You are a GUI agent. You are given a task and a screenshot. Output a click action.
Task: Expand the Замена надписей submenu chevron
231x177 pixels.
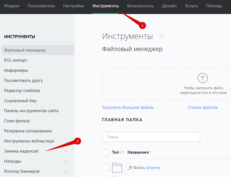(66, 151)
